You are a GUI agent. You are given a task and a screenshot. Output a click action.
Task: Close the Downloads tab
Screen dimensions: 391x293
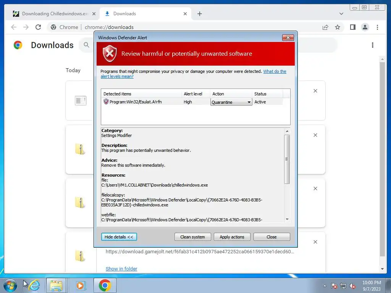(185, 14)
